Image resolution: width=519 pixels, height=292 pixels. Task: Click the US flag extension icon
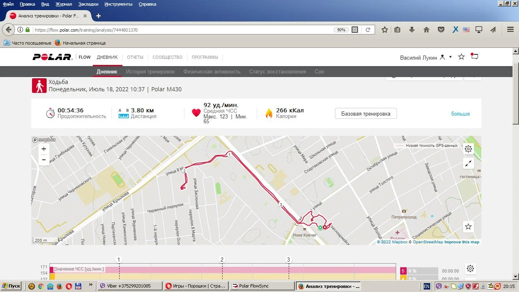(x=466, y=30)
